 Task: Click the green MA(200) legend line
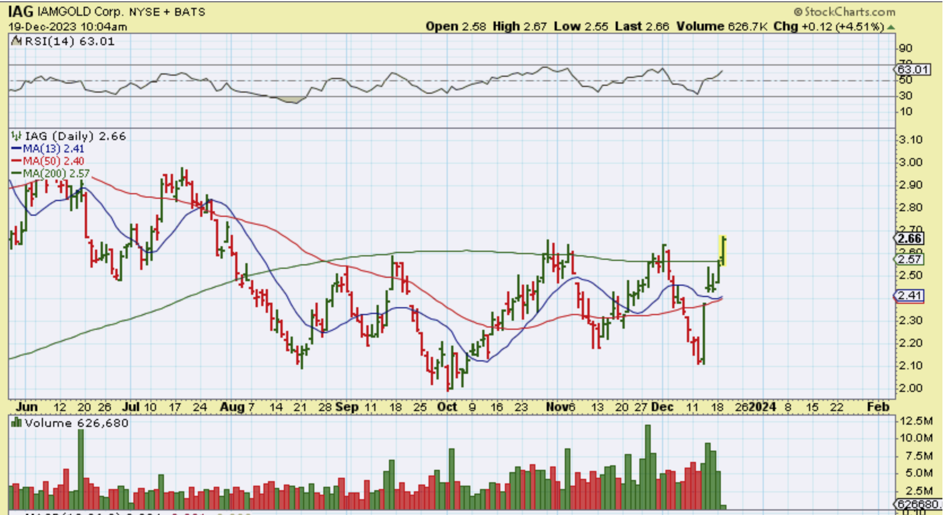(x=16, y=173)
